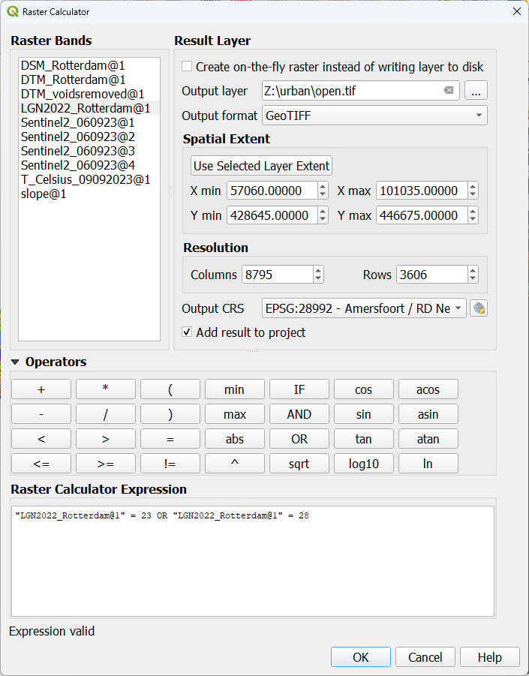Open the Help button
Viewport: 529px width, 676px height.
[x=490, y=657]
